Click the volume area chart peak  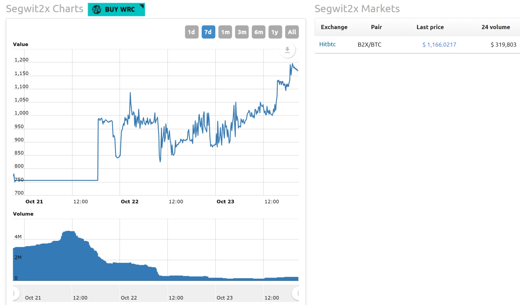tap(69, 232)
